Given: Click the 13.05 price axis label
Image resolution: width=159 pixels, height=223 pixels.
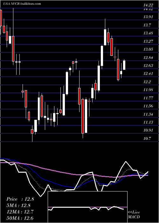Looking at the screenshot, I should pyautogui.click(x=148, y=49).
